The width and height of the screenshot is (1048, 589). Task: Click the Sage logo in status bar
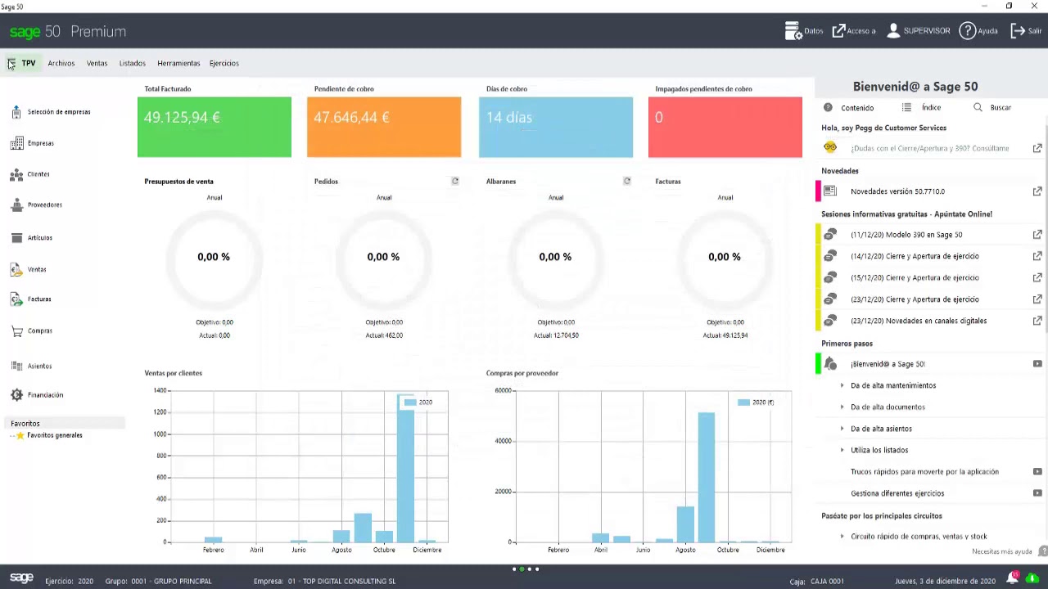coord(21,578)
